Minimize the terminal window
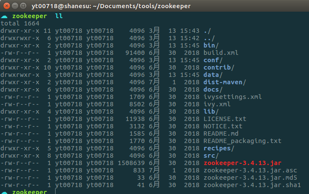Screen dimensions: 309x194 (x=15, y=6)
